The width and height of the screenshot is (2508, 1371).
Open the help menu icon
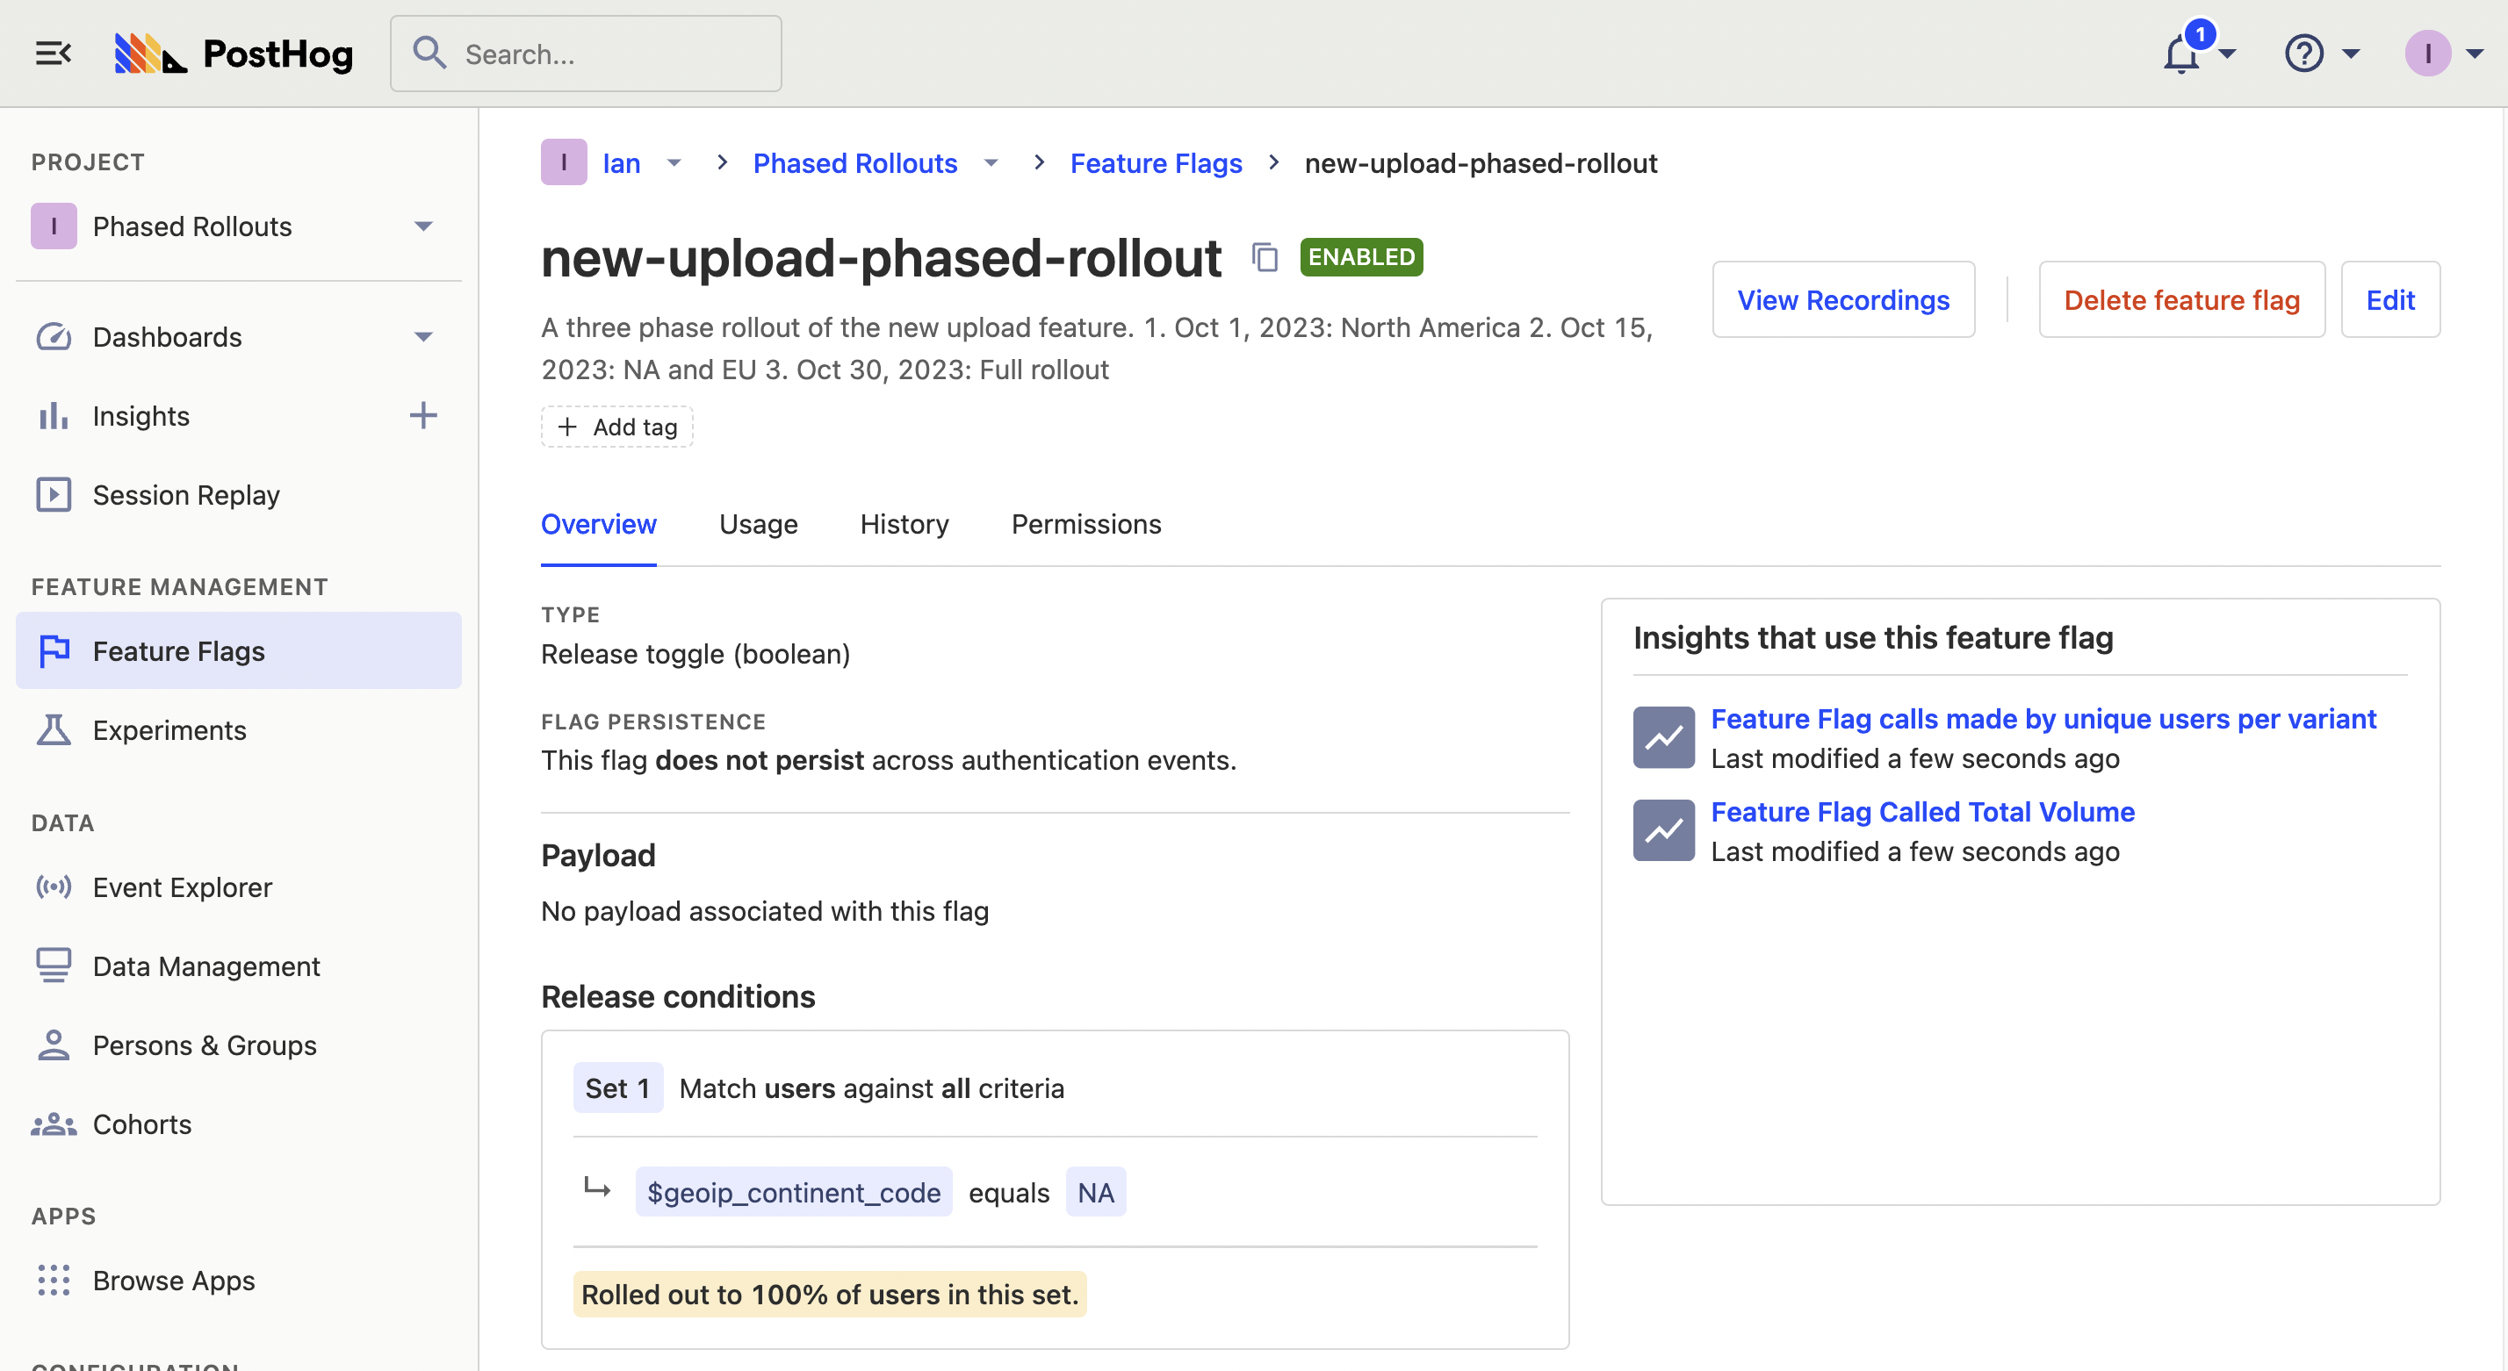click(2303, 54)
